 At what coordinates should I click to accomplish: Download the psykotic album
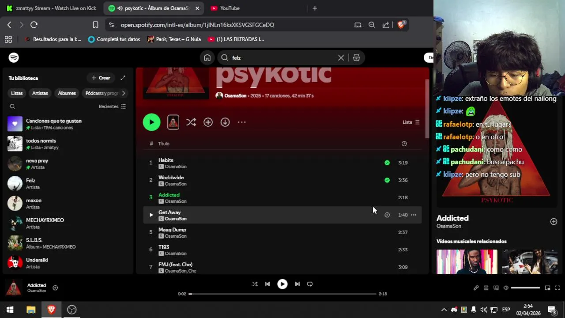(225, 122)
